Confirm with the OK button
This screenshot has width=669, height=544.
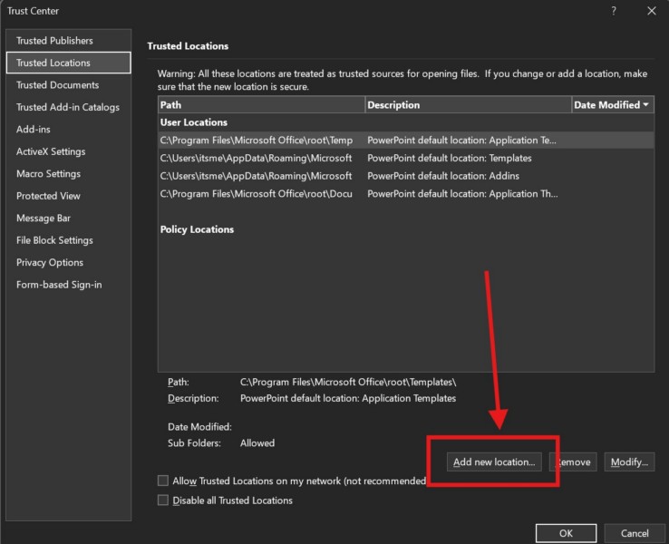(x=566, y=533)
